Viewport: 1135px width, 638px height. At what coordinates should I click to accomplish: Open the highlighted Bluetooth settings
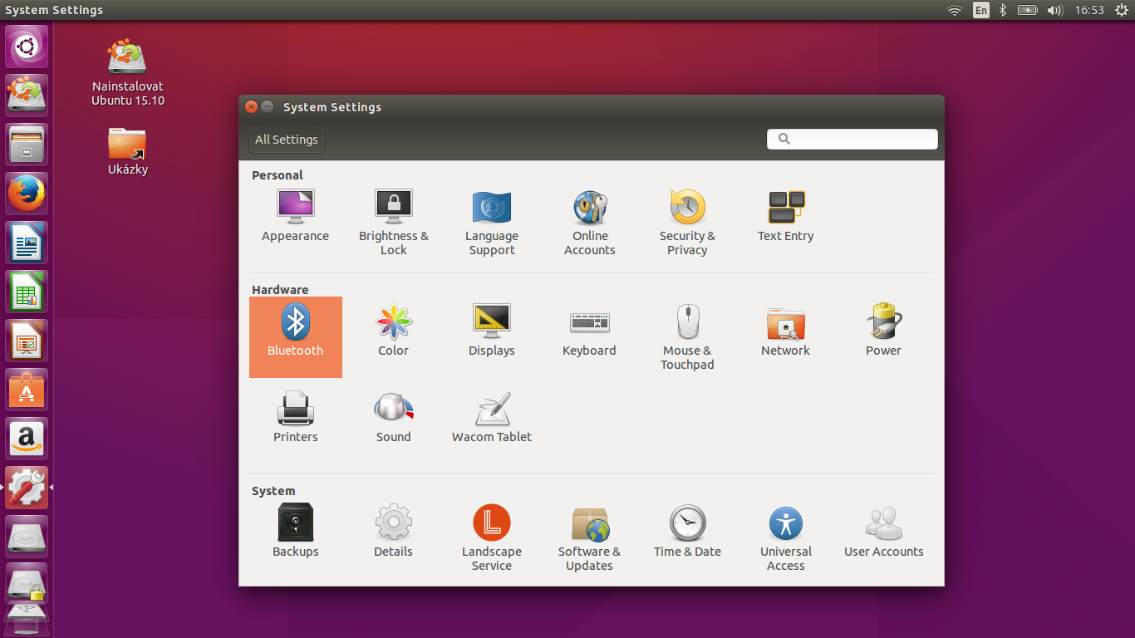(296, 336)
